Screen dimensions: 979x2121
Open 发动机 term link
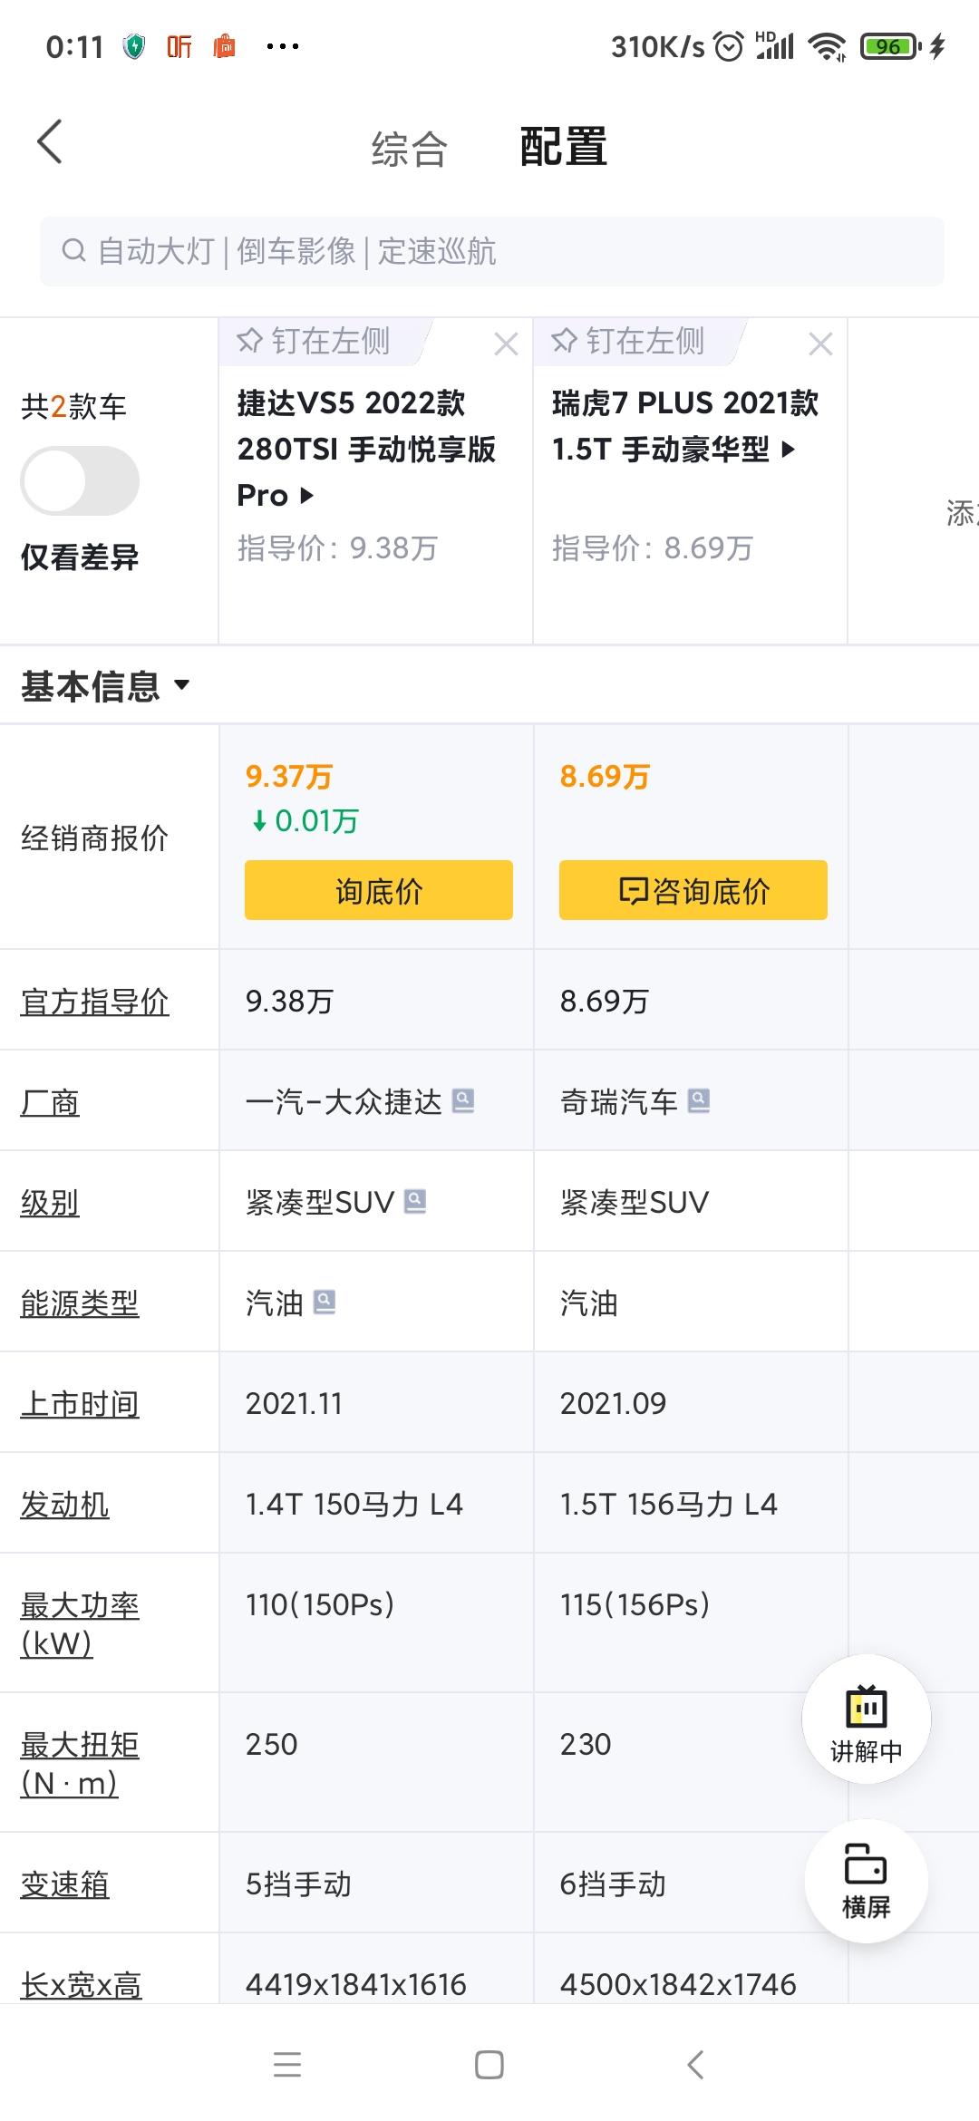pos(64,1505)
